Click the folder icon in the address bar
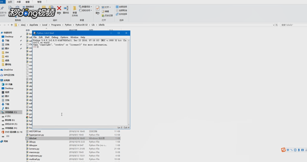 tap(16, 25)
